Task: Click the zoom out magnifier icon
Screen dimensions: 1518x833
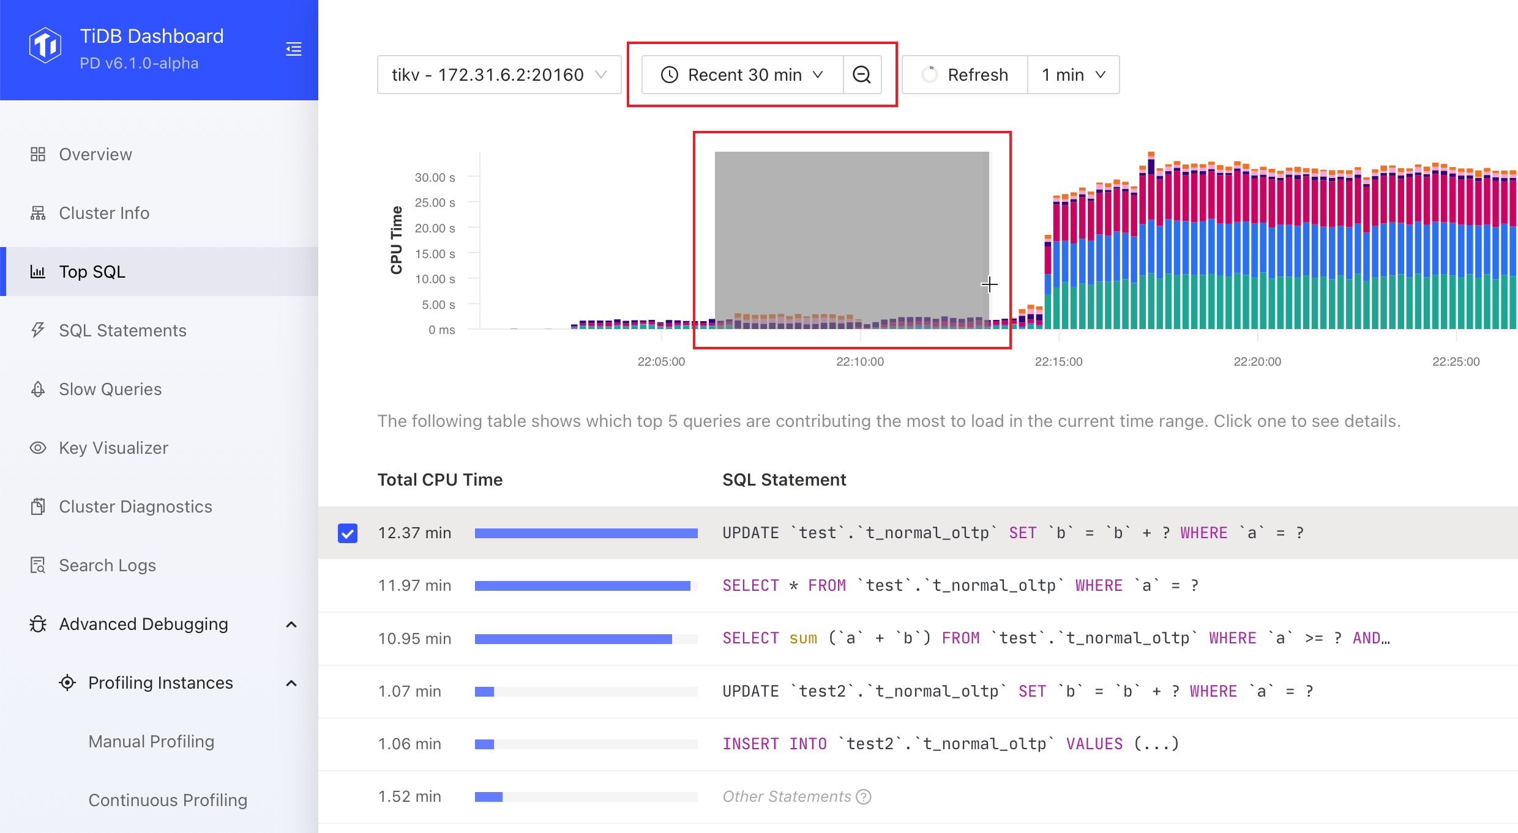Action: click(862, 75)
